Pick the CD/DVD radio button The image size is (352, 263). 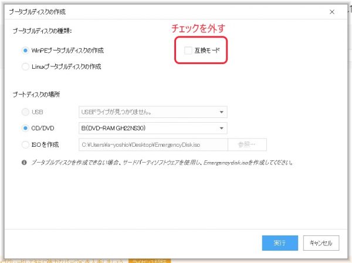pyautogui.click(x=25, y=128)
